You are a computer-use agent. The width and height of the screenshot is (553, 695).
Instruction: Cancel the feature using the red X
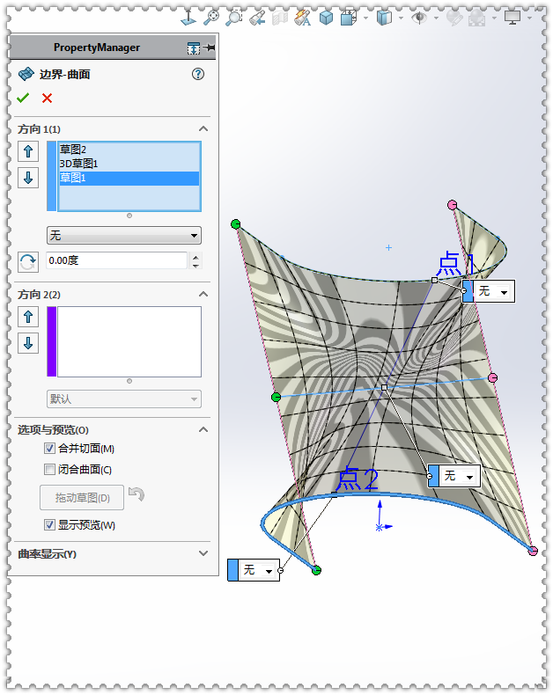pyautogui.click(x=47, y=98)
